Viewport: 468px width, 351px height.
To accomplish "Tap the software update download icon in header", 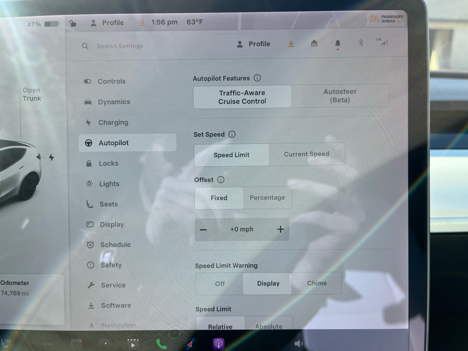I will click(291, 44).
